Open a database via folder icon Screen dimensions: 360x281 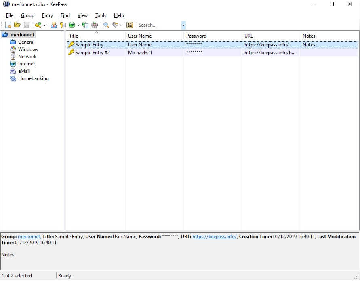point(17,25)
